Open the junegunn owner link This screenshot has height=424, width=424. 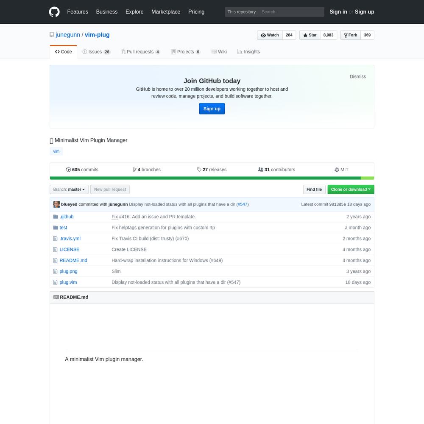(x=67, y=35)
